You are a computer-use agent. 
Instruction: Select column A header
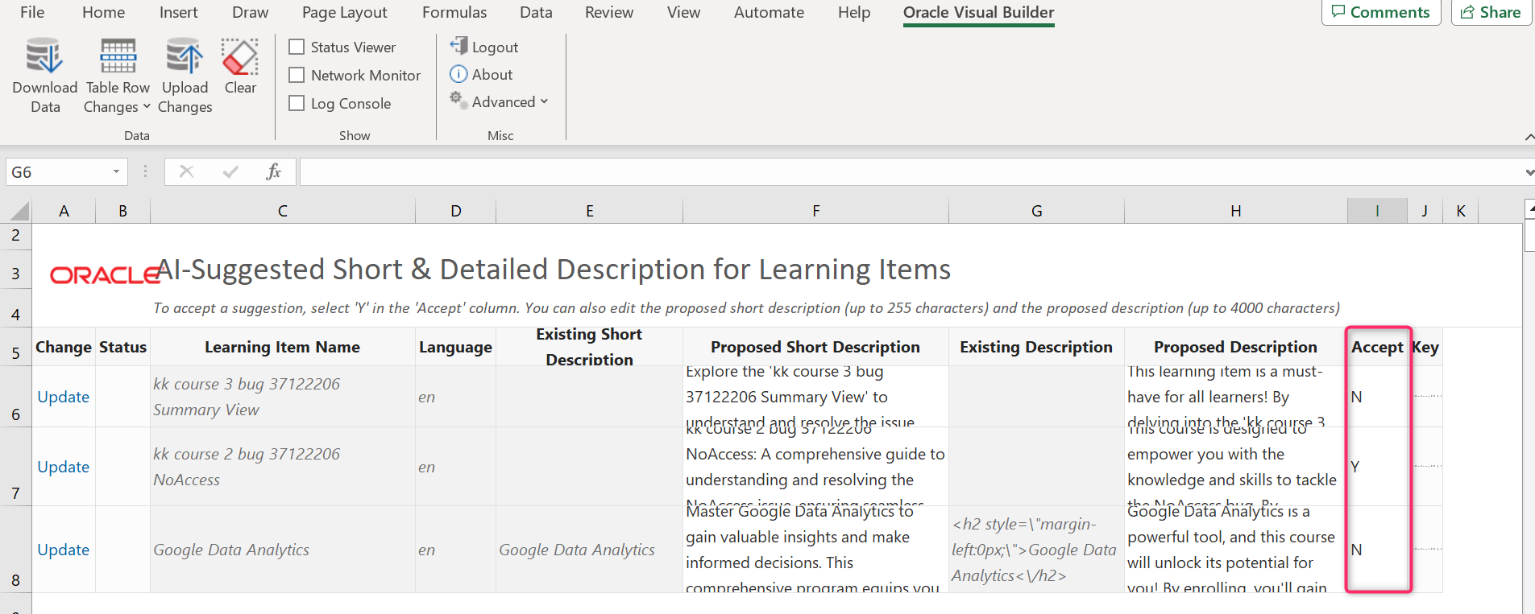[64, 211]
